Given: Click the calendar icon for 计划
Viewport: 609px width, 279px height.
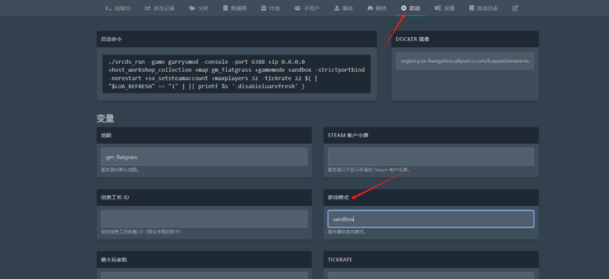Looking at the screenshot, I should pos(264,8).
